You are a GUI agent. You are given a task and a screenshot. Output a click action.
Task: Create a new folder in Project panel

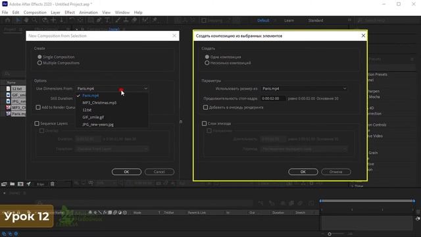pyautogui.click(x=12, y=184)
